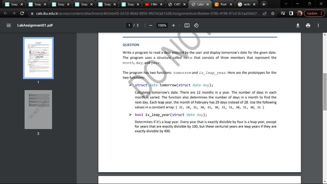This screenshot has width=327, height=184.
Task: Navigate back to the previous page
Action: [5, 13]
